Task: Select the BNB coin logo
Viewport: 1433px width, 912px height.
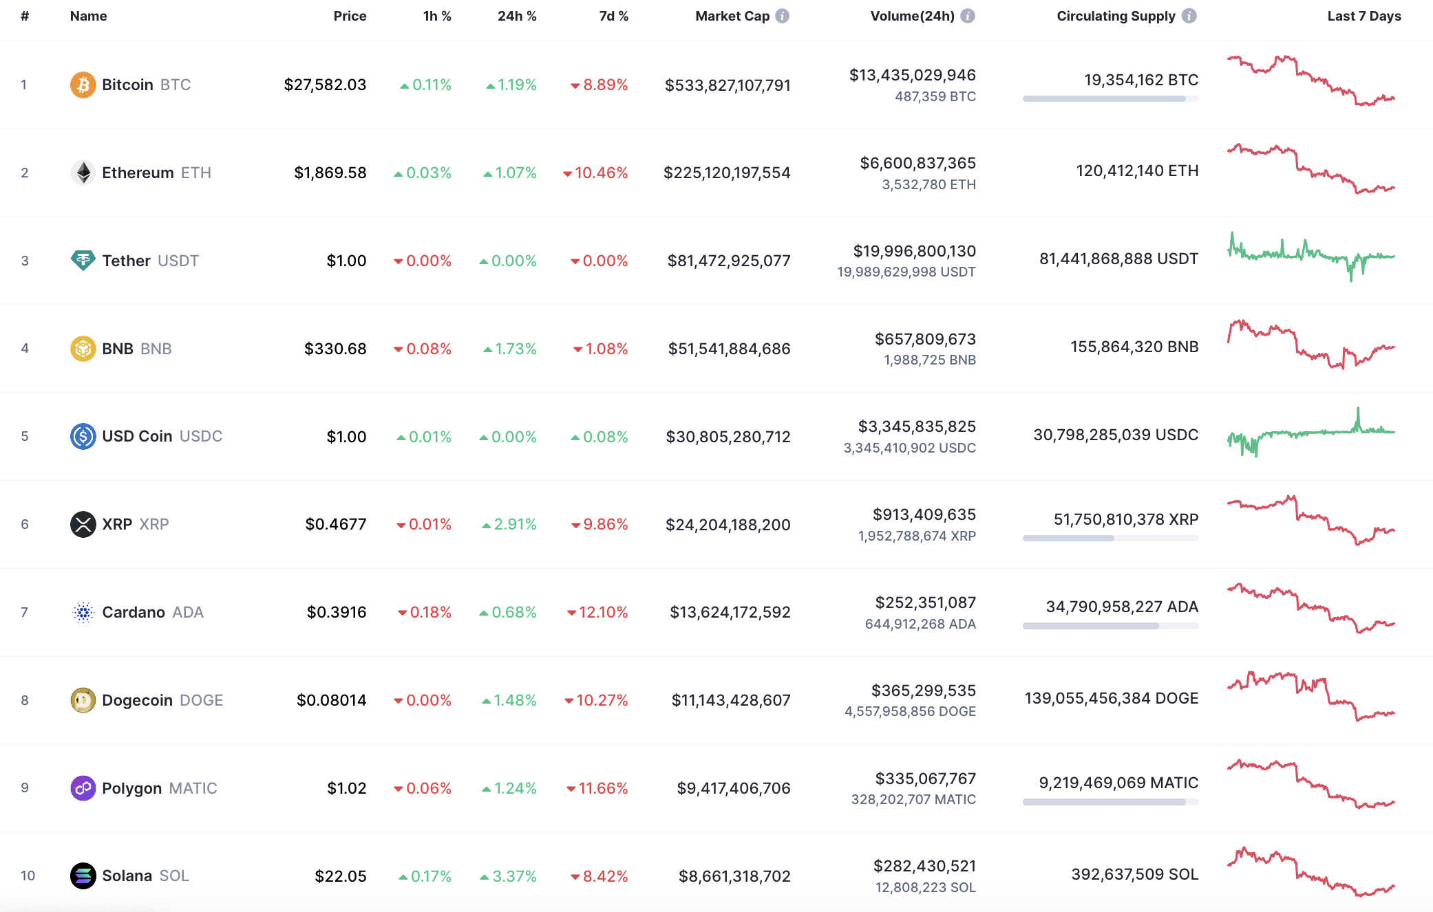Action: 83,349
